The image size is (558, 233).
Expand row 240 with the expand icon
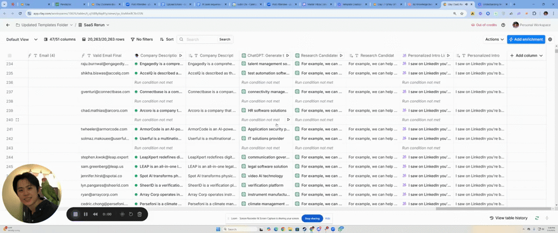17,120
